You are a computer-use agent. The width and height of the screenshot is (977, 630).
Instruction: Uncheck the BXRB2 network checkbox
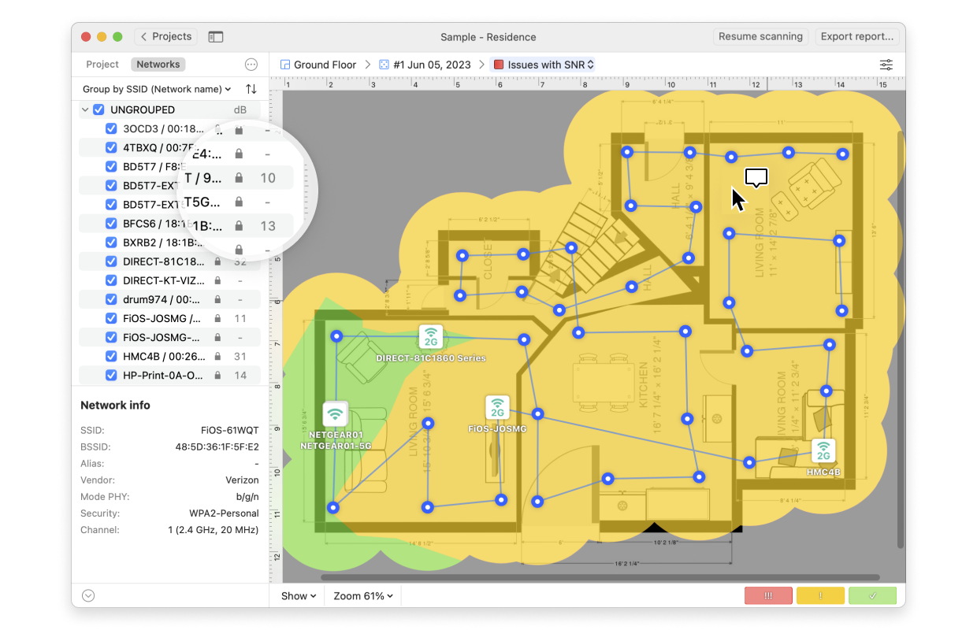click(x=111, y=242)
